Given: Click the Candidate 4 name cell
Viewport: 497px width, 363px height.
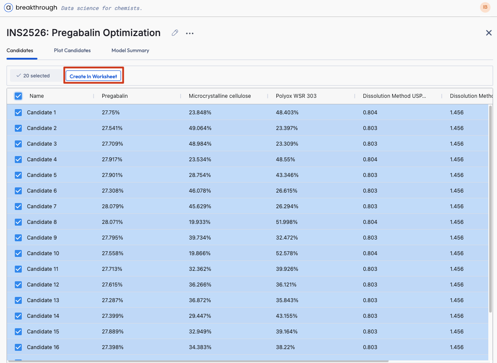Looking at the screenshot, I should click(41, 159).
